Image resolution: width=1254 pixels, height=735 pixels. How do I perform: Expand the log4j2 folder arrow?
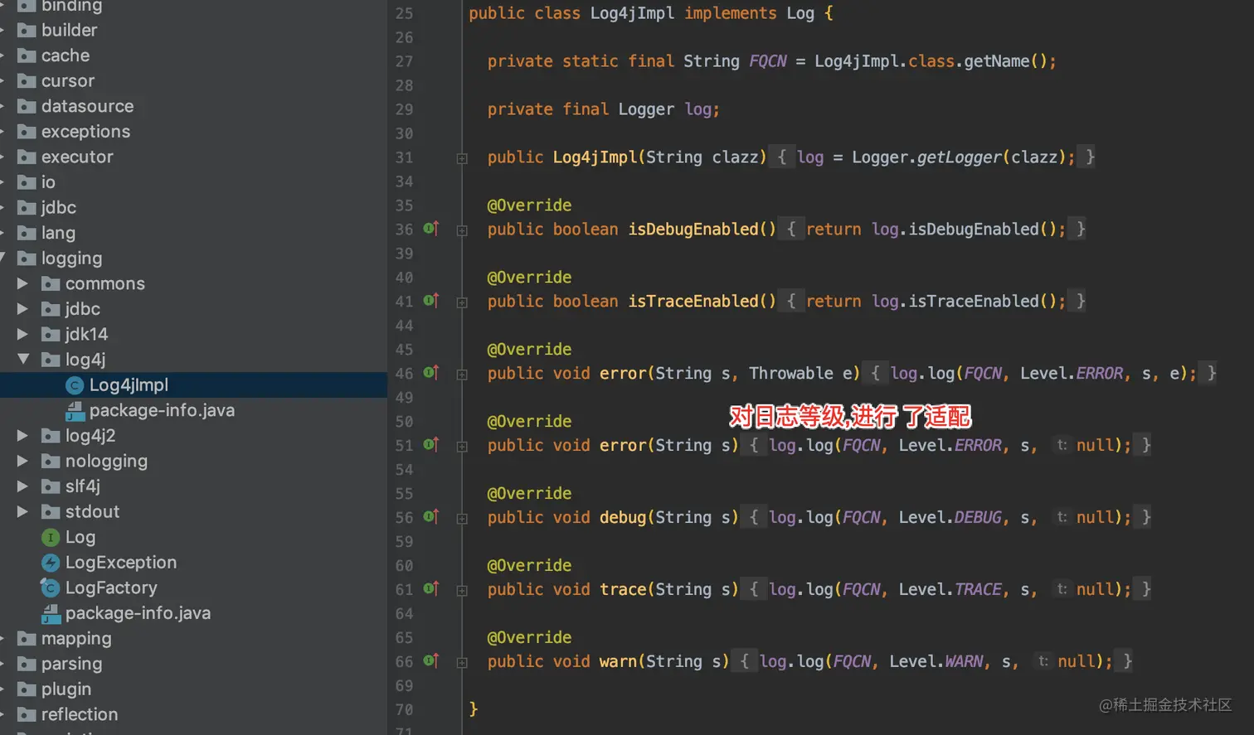coord(23,436)
